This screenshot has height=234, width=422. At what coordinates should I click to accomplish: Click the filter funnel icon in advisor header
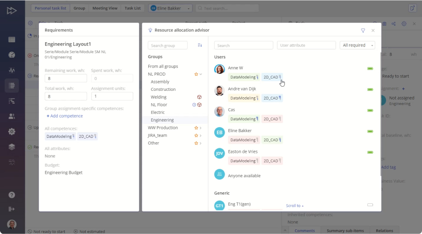(x=363, y=30)
